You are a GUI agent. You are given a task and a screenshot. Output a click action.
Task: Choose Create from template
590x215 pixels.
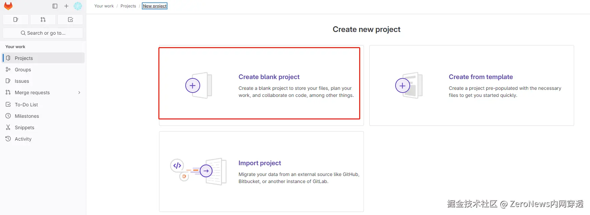pyautogui.click(x=480, y=77)
